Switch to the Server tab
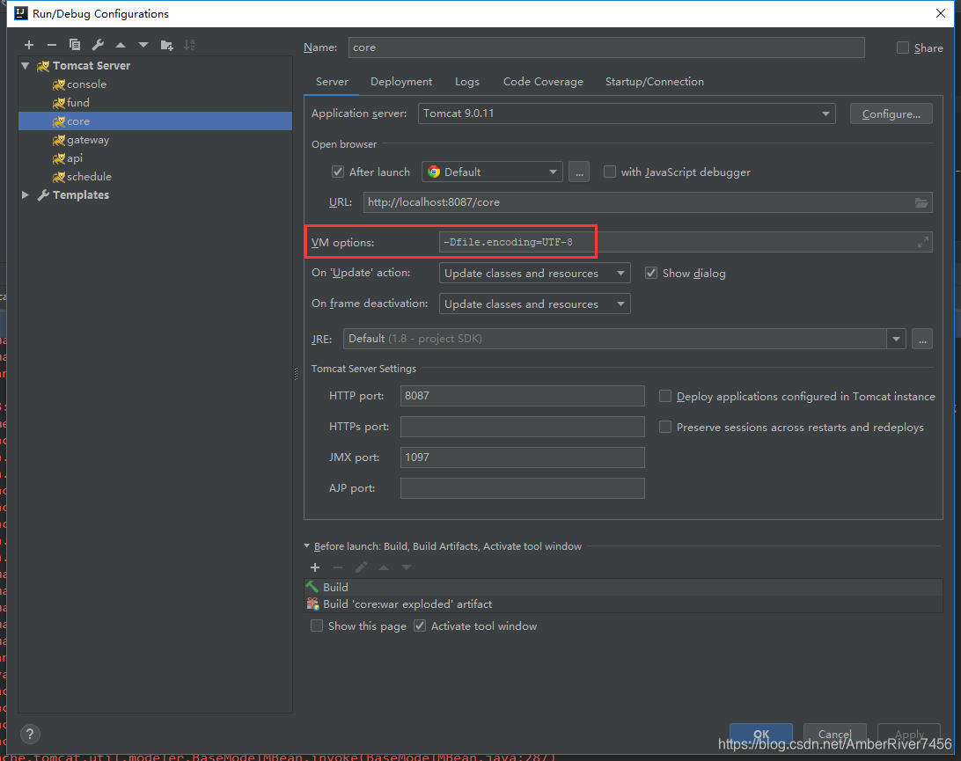The height and width of the screenshot is (761, 961). tap(332, 82)
